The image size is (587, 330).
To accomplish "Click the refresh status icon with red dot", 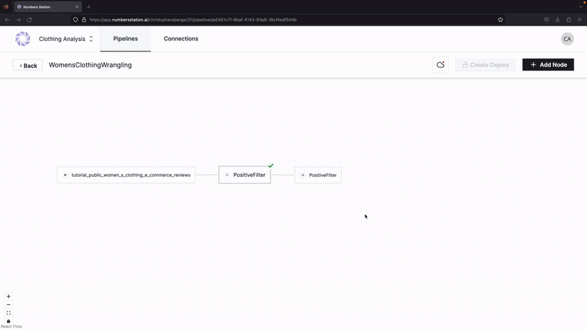I will [x=440, y=65].
